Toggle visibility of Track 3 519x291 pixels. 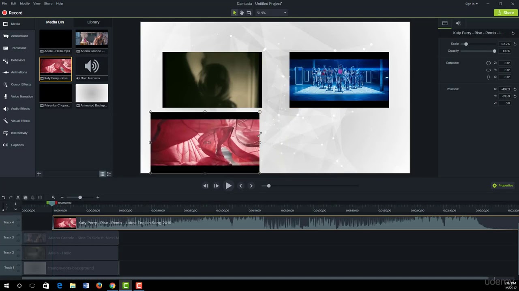click(x=19, y=236)
